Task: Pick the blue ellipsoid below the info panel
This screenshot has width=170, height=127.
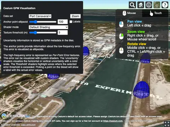Action: (x=53, y=76)
